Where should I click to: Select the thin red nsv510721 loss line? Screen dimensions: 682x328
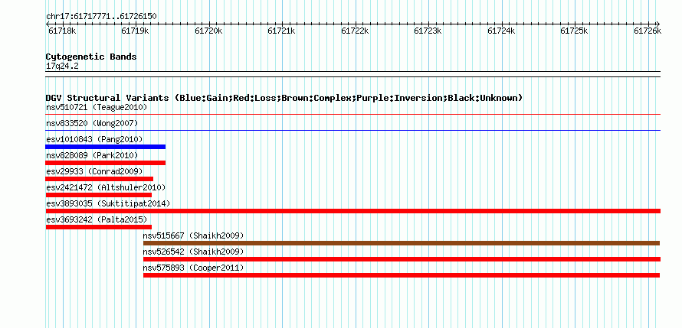(x=353, y=115)
